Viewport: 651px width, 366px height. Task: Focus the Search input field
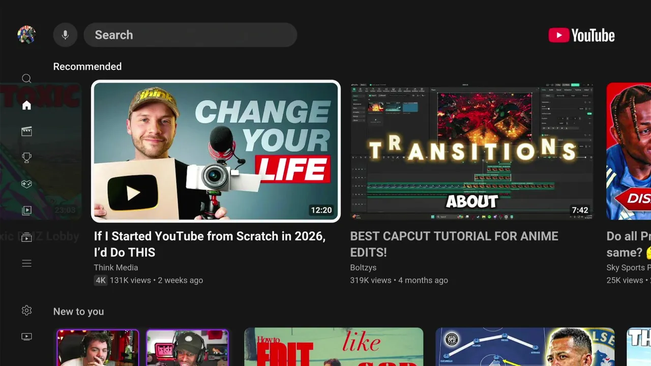(190, 35)
